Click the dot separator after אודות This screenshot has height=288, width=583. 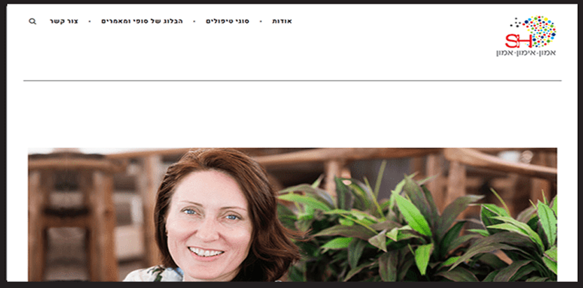point(261,22)
